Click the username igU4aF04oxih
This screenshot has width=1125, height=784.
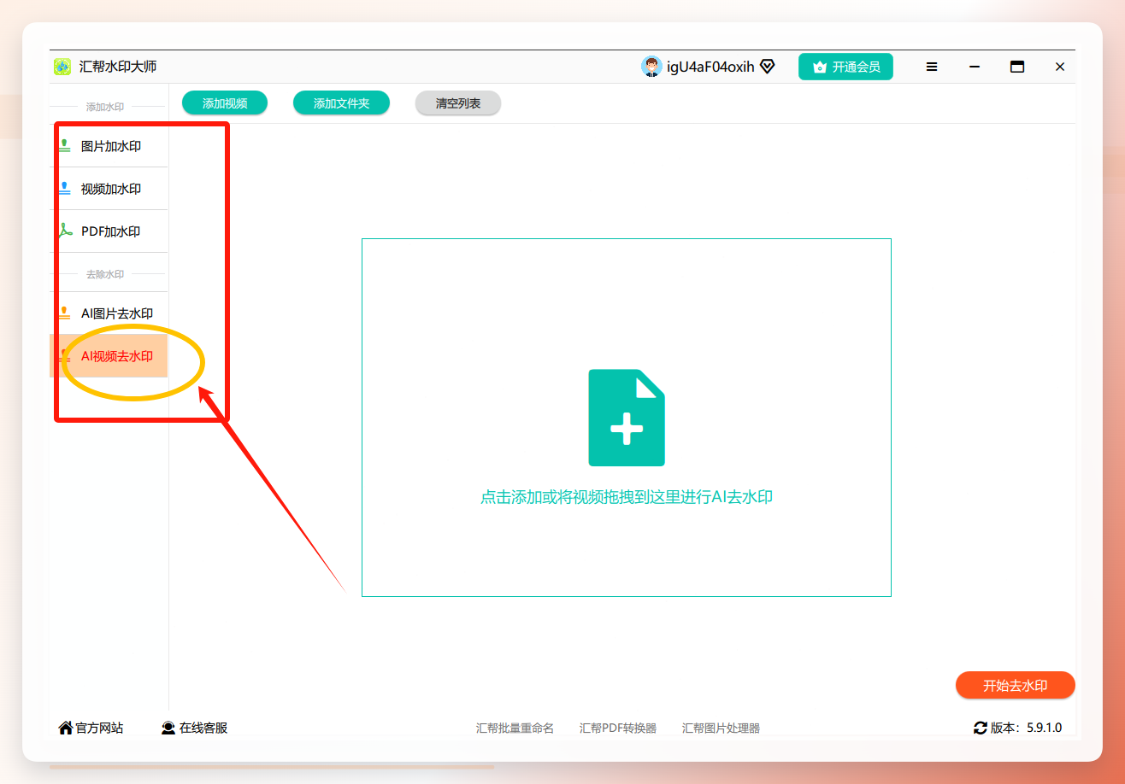710,67
